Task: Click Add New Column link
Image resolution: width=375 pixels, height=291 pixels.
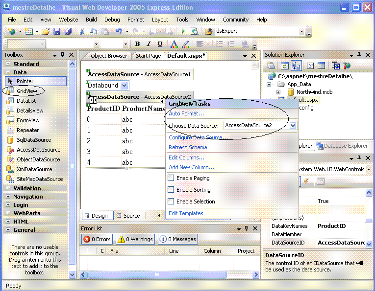Action: 191,167
